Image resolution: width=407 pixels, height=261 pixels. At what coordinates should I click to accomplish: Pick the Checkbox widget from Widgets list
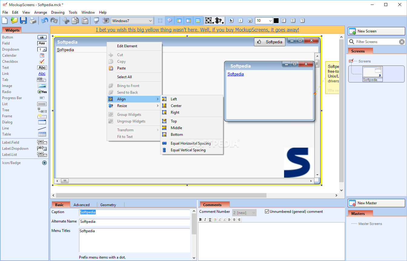(24, 62)
